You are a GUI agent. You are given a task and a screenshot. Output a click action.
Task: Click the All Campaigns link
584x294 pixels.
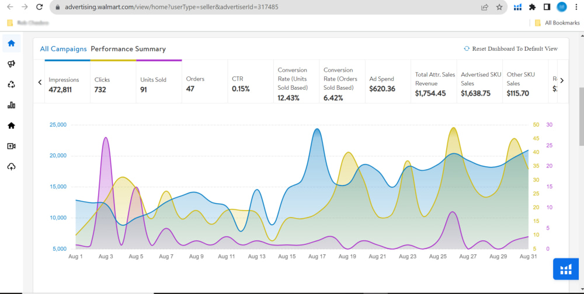[63, 49]
